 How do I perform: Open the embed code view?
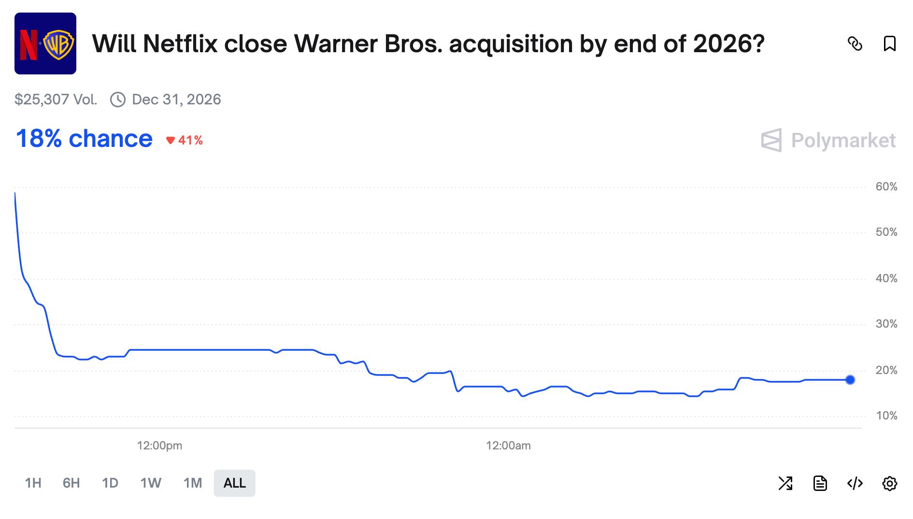[x=855, y=483]
